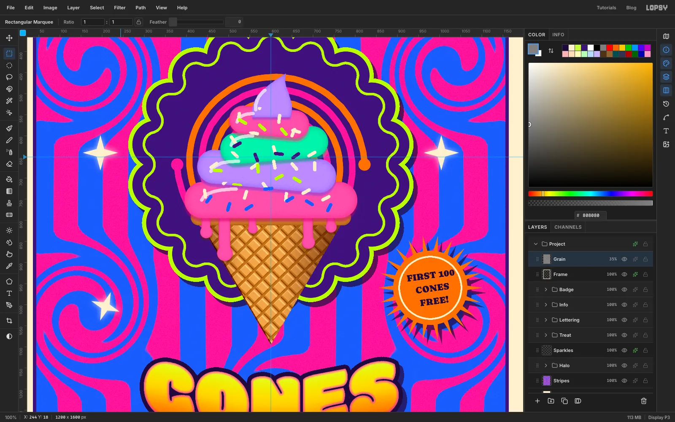Image resolution: width=675 pixels, height=422 pixels.
Task: Open the Filter menu
Action: (120, 8)
